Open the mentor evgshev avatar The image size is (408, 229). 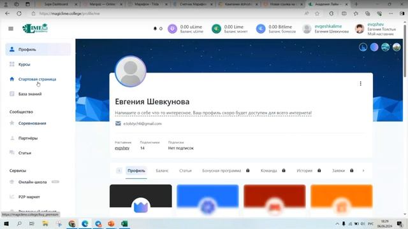(x=360, y=29)
